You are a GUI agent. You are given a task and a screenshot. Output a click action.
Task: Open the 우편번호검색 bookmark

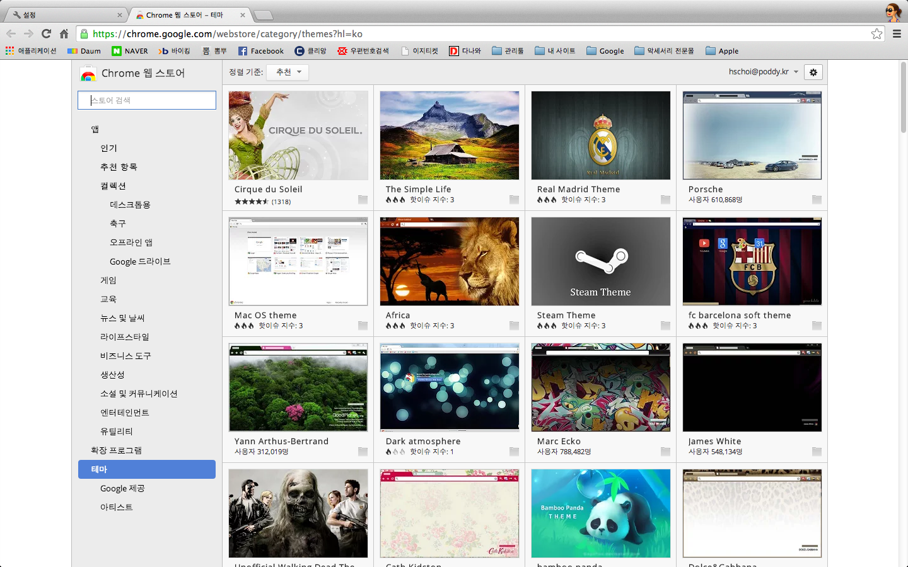(x=363, y=51)
